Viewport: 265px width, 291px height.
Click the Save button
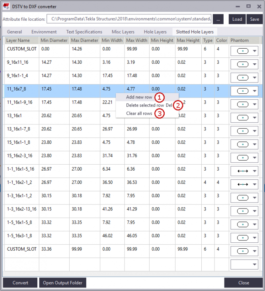pyautogui.click(x=254, y=19)
